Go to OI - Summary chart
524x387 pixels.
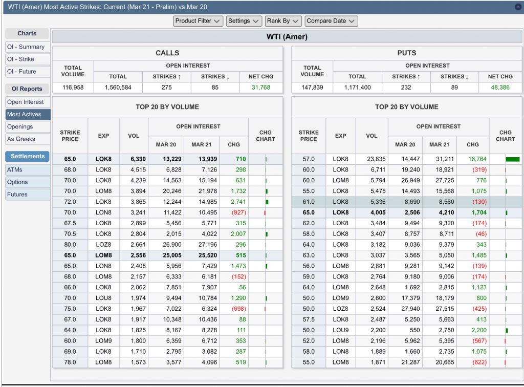[x=28, y=47]
